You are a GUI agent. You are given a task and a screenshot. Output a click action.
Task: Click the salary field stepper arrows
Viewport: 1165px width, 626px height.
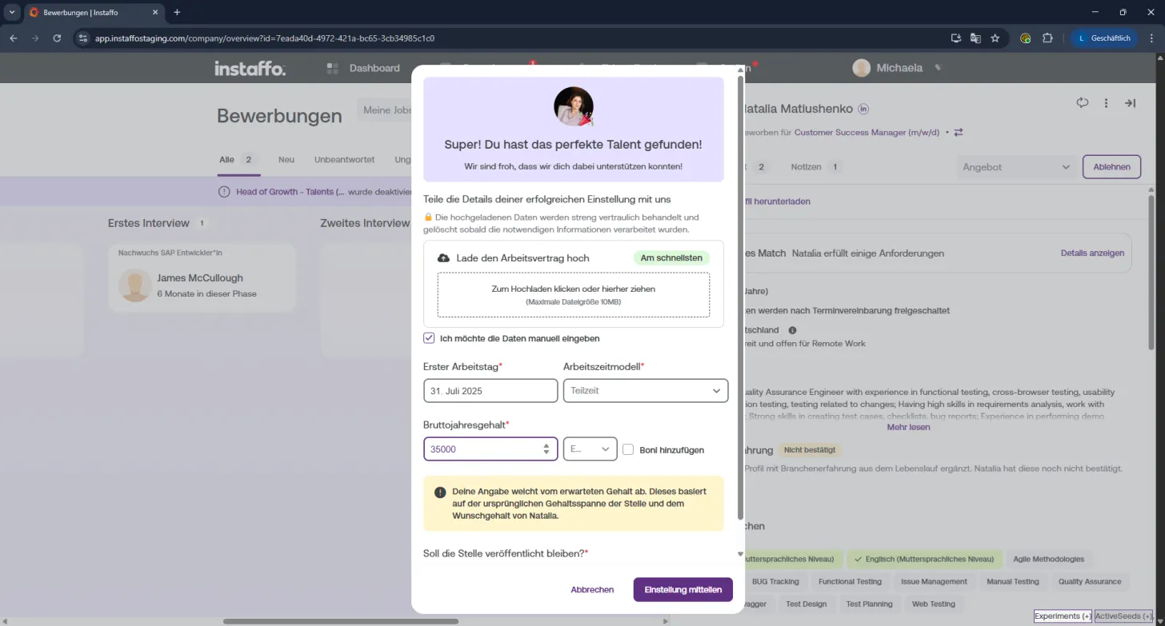[546, 449]
